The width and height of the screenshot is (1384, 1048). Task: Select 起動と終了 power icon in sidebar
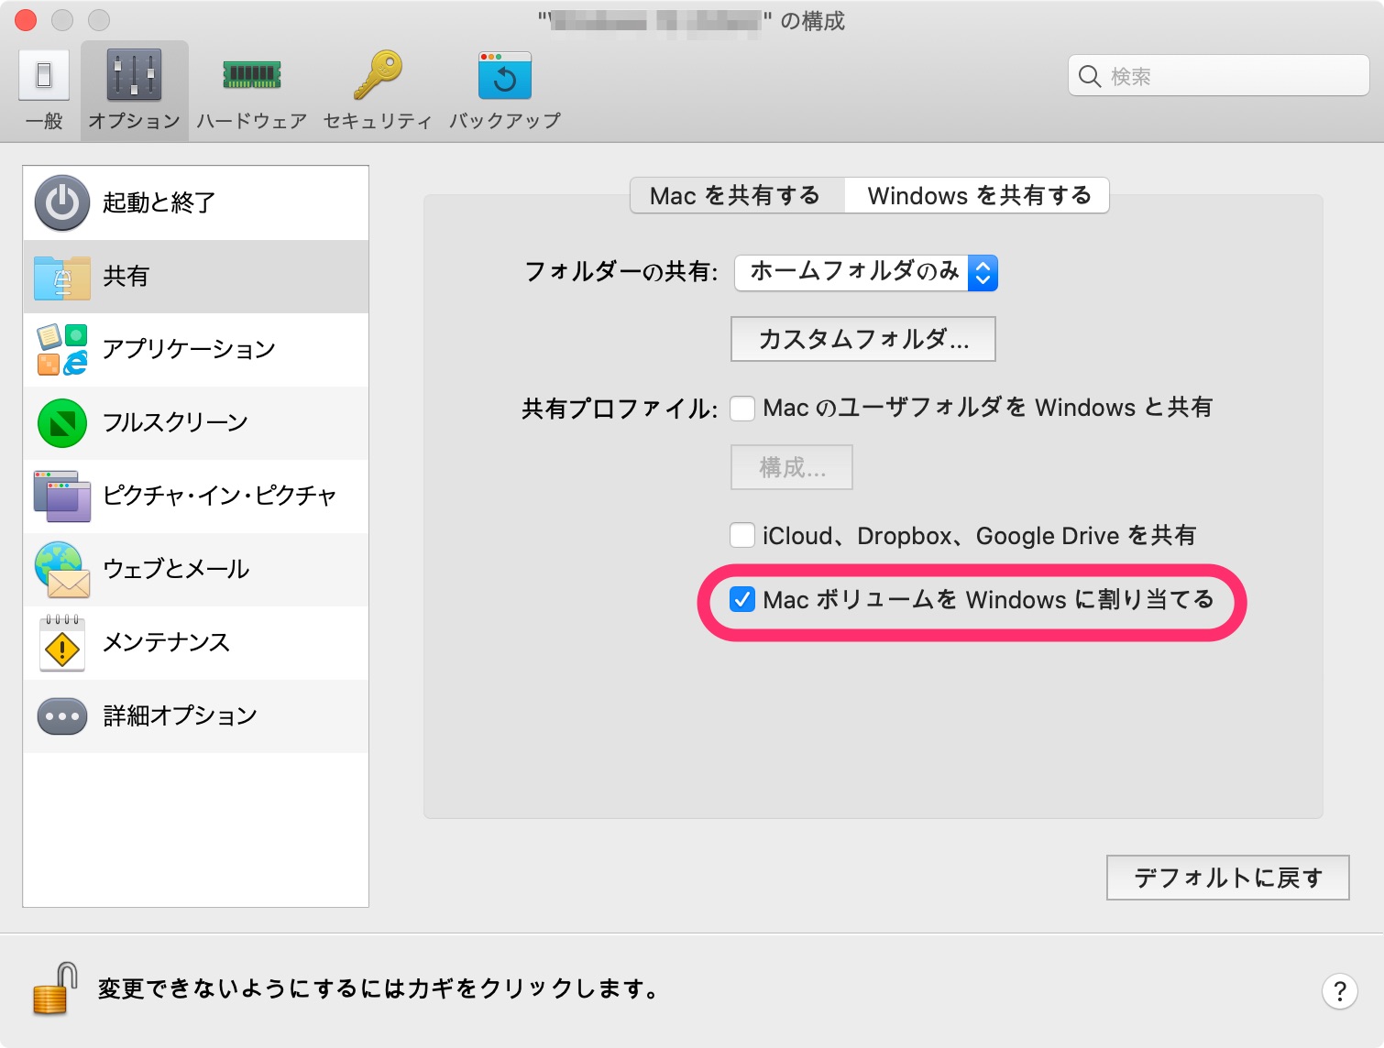tap(62, 202)
